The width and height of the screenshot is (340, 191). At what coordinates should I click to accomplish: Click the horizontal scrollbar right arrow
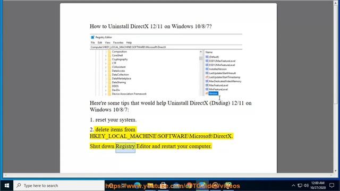click(x=331, y=175)
